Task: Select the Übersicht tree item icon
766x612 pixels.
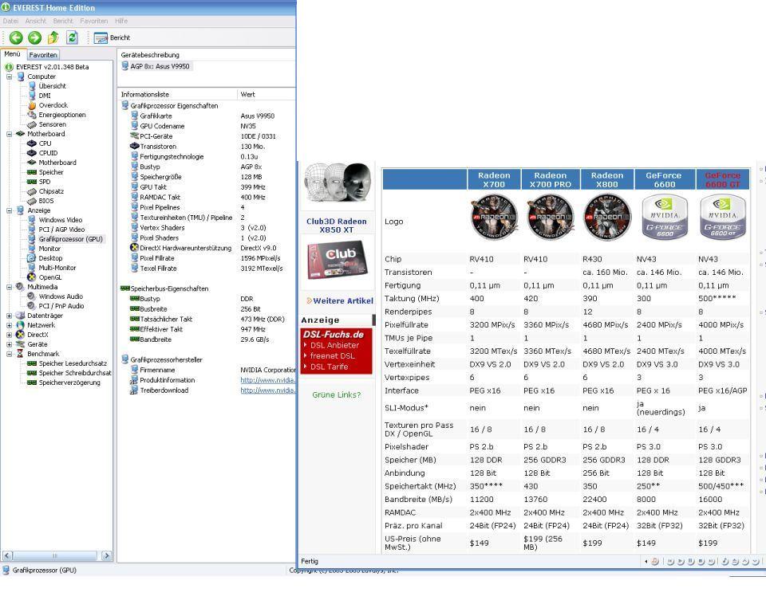Action: 32,86
